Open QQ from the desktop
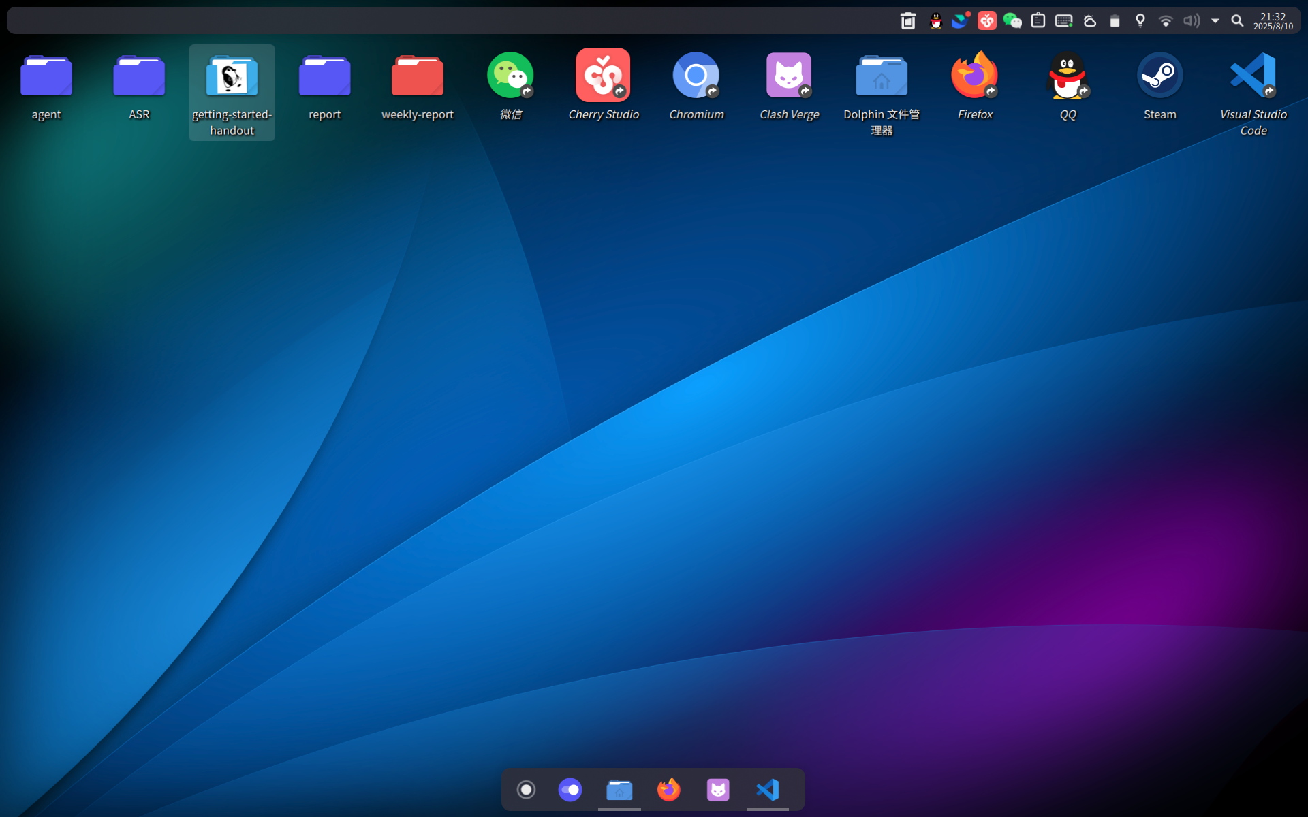The image size is (1308, 817). 1068,75
